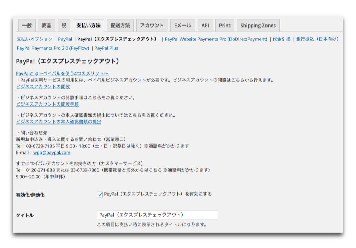Open the Shipping Zones tab
Viewport: 356px width, 248px height.
pos(258,26)
